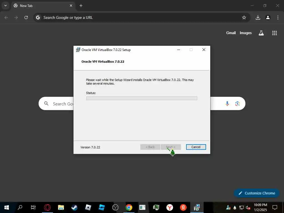Close the VirtualBox Setup window
This screenshot has height=213, width=284.
pyautogui.click(x=204, y=50)
